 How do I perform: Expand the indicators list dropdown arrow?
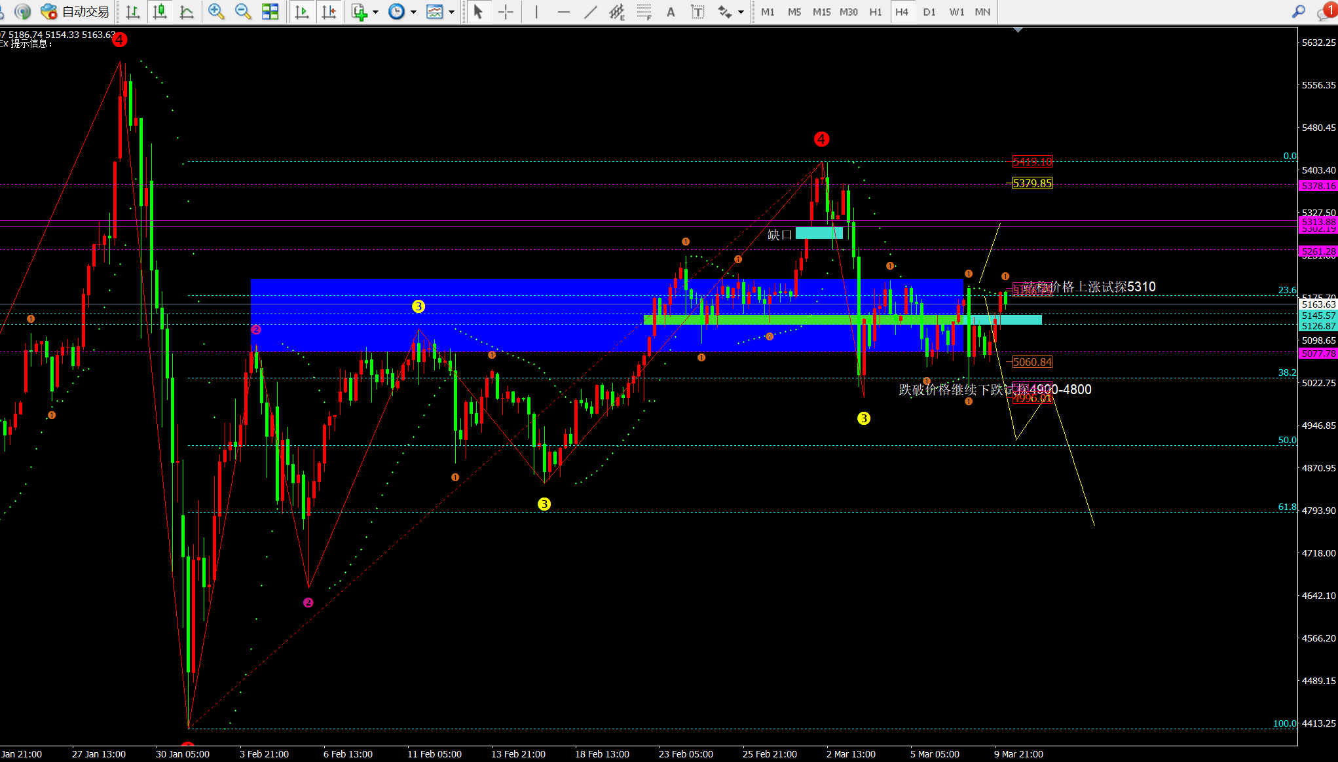(375, 12)
